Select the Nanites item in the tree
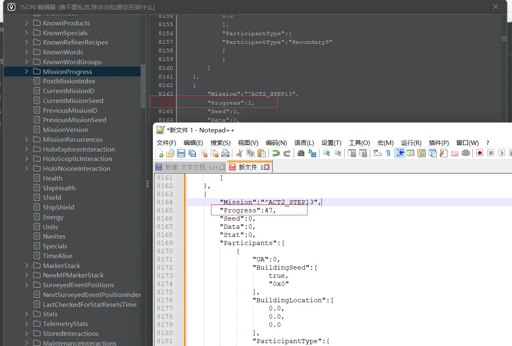 (x=54, y=236)
